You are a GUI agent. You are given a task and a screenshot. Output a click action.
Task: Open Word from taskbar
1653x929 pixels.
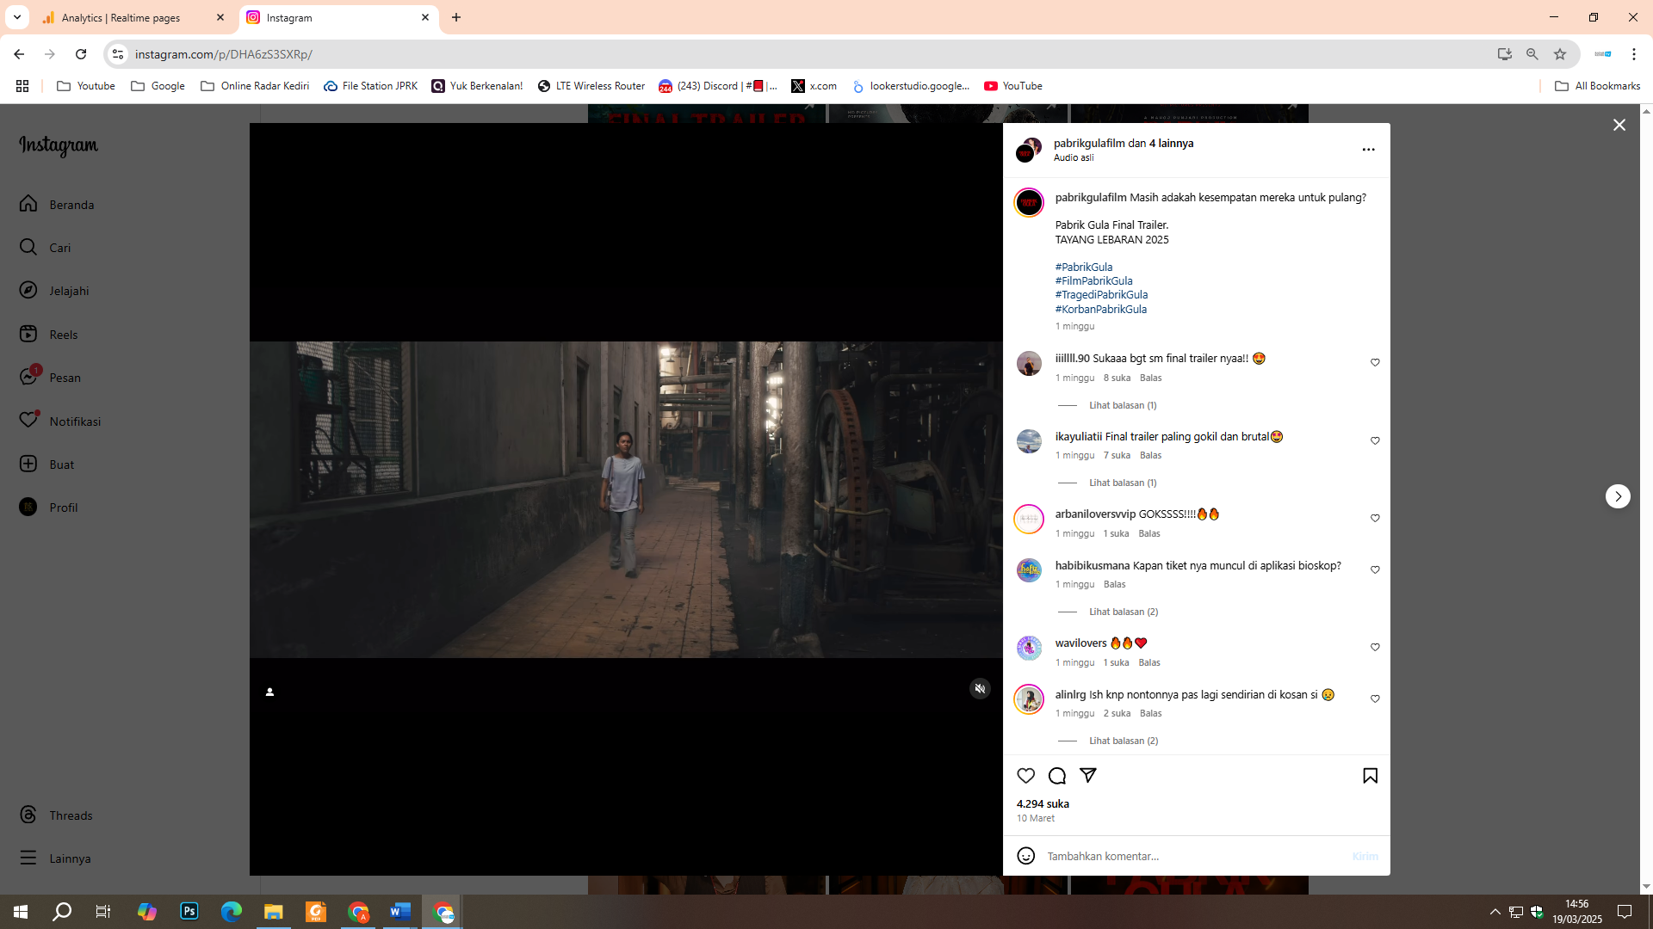pyautogui.click(x=400, y=912)
